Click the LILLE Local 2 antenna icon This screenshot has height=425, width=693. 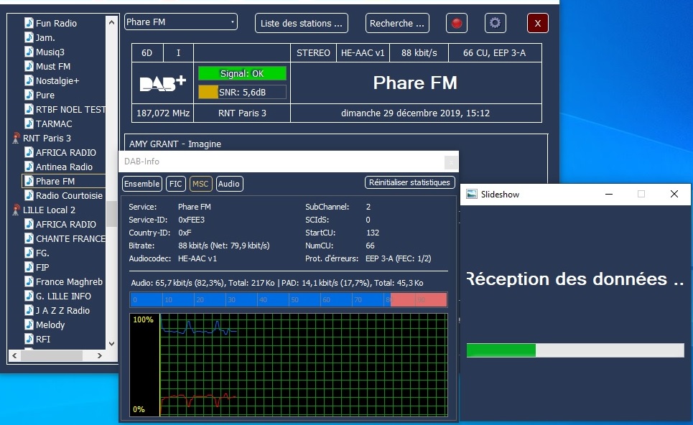pos(16,210)
